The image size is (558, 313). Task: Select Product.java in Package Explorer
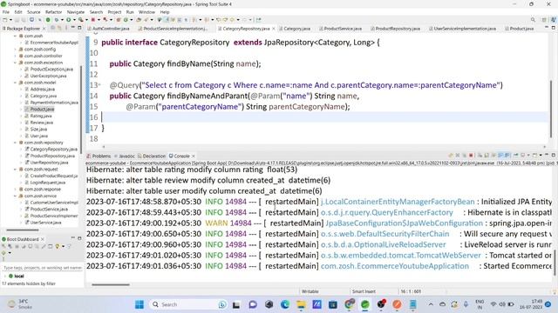tap(42, 109)
